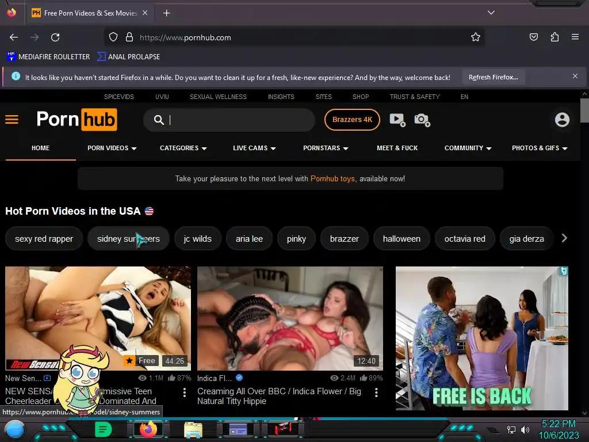Expand the Live Cams nav dropdown
This screenshot has width=589, height=442.
[254, 148]
